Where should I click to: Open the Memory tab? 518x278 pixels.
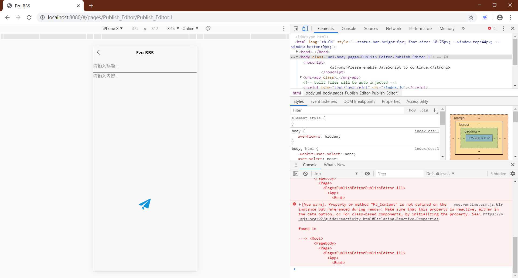tap(447, 28)
